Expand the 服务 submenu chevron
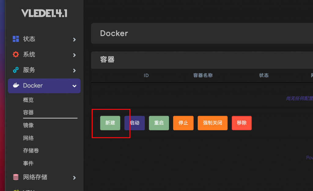 point(74,70)
